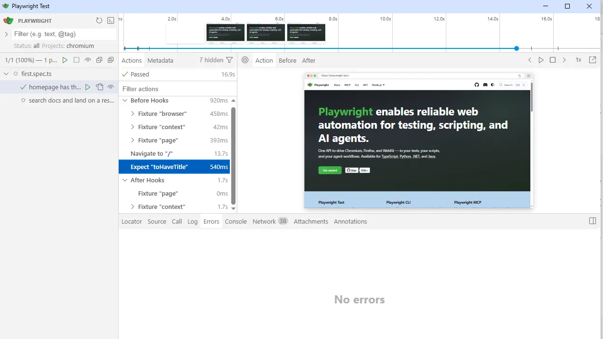Switch to the After snapshot tab
The height and width of the screenshot is (339, 603).
[309, 60]
